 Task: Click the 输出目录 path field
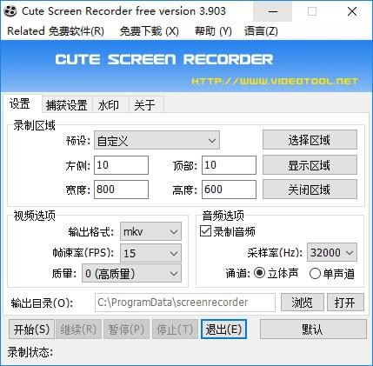[x=185, y=303]
